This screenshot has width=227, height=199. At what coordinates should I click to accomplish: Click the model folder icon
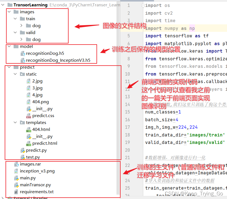click(x=16, y=46)
